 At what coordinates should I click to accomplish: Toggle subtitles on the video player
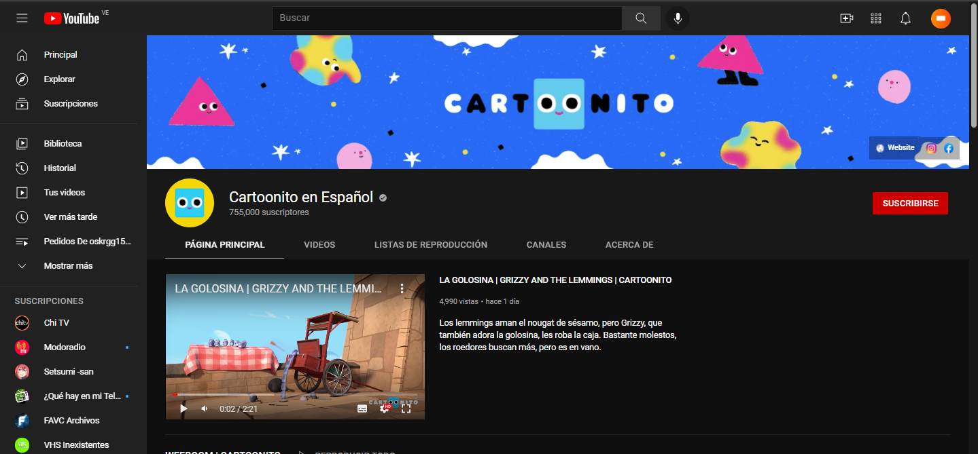(x=362, y=409)
